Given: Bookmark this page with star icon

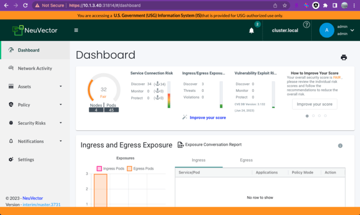Looking at the screenshot, I should point(285,6).
